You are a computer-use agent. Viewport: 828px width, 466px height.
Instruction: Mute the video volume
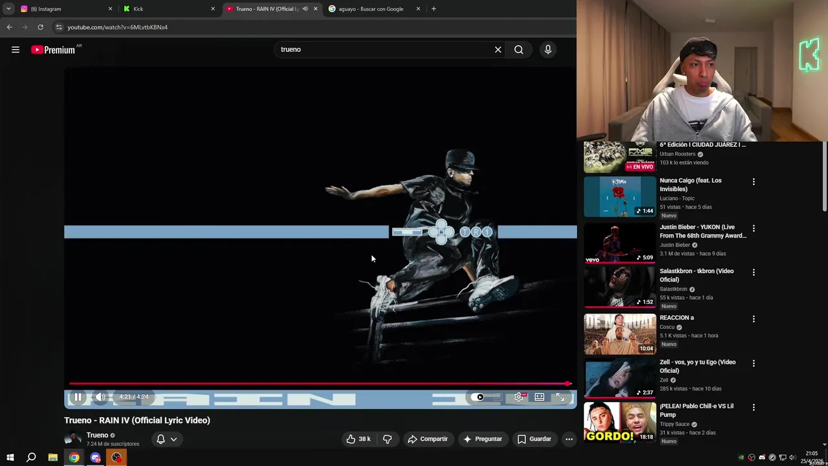tap(101, 397)
